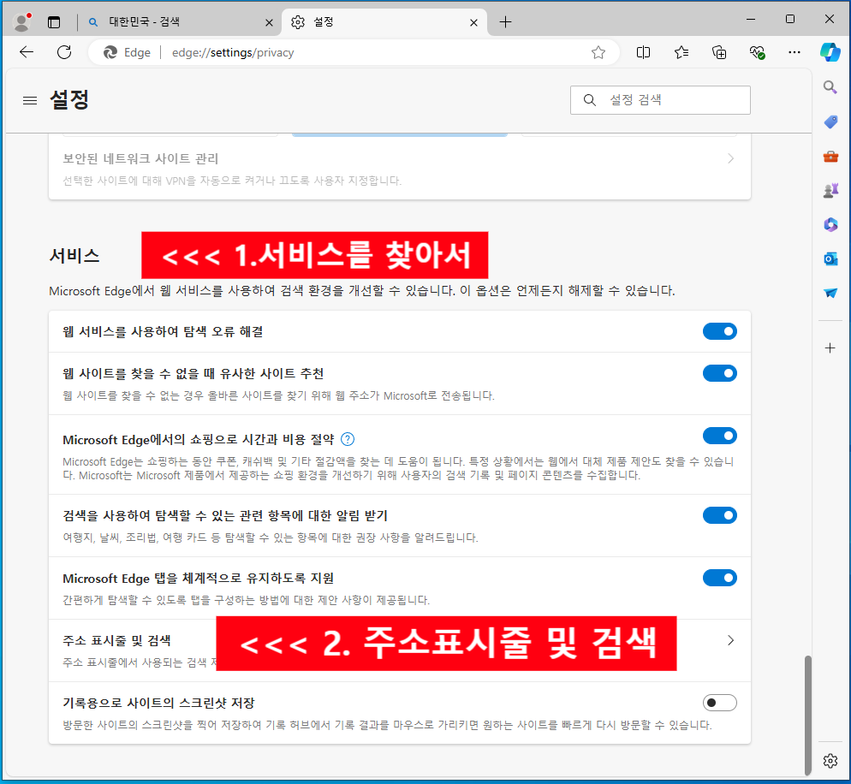Viewport: 851px width, 784px height.
Task: Click 기록용으로 사이트의 스크린샷 저장 label
Action: coord(158,704)
